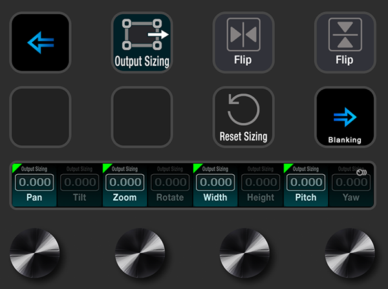Click the Zoom label
Screen dimensions: 388x289
click(x=125, y=197)
